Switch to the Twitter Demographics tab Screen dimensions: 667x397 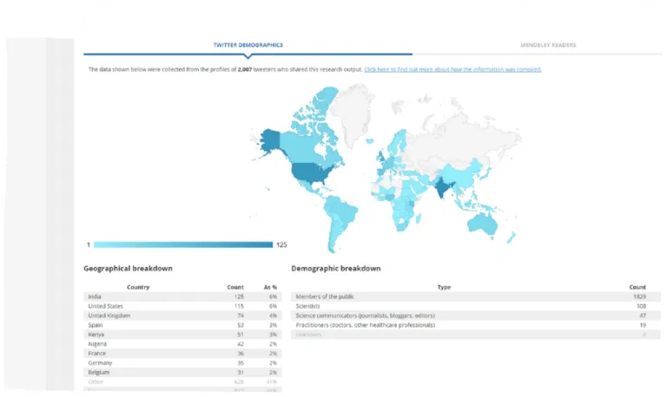pyautogui.click(x=248, y=45)
